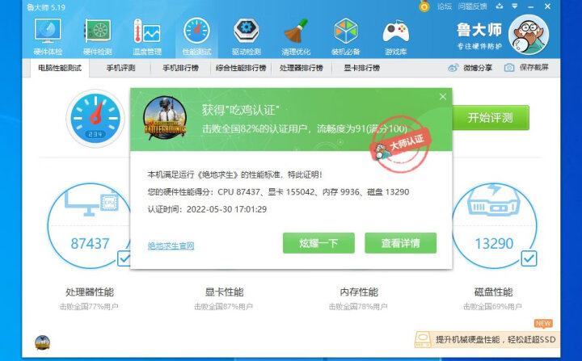Click the speedometer score gauge icon
Image resolution: width=582 pixels, height=361 pixels.
(x=95, y=119)
